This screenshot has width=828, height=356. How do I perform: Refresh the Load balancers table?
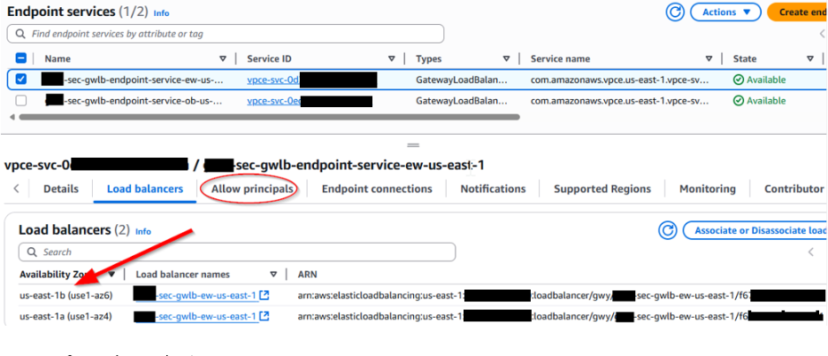[668, 230]
